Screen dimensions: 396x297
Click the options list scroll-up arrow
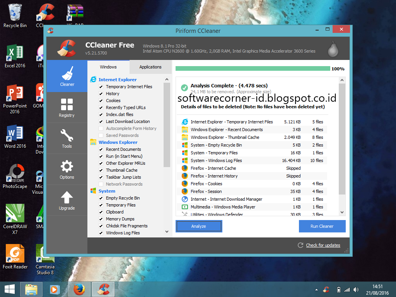tap(167, 79)
